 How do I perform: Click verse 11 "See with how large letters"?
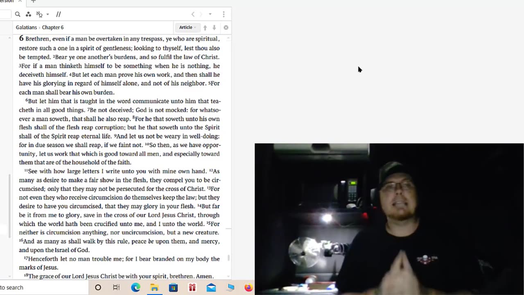click(x=62, y=171)
